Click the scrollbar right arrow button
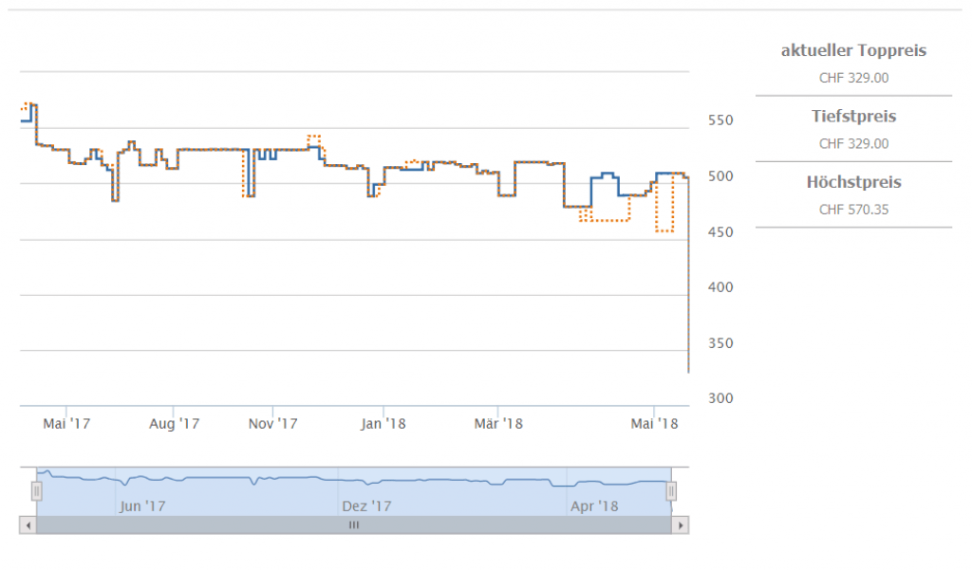 coord(681,524)
